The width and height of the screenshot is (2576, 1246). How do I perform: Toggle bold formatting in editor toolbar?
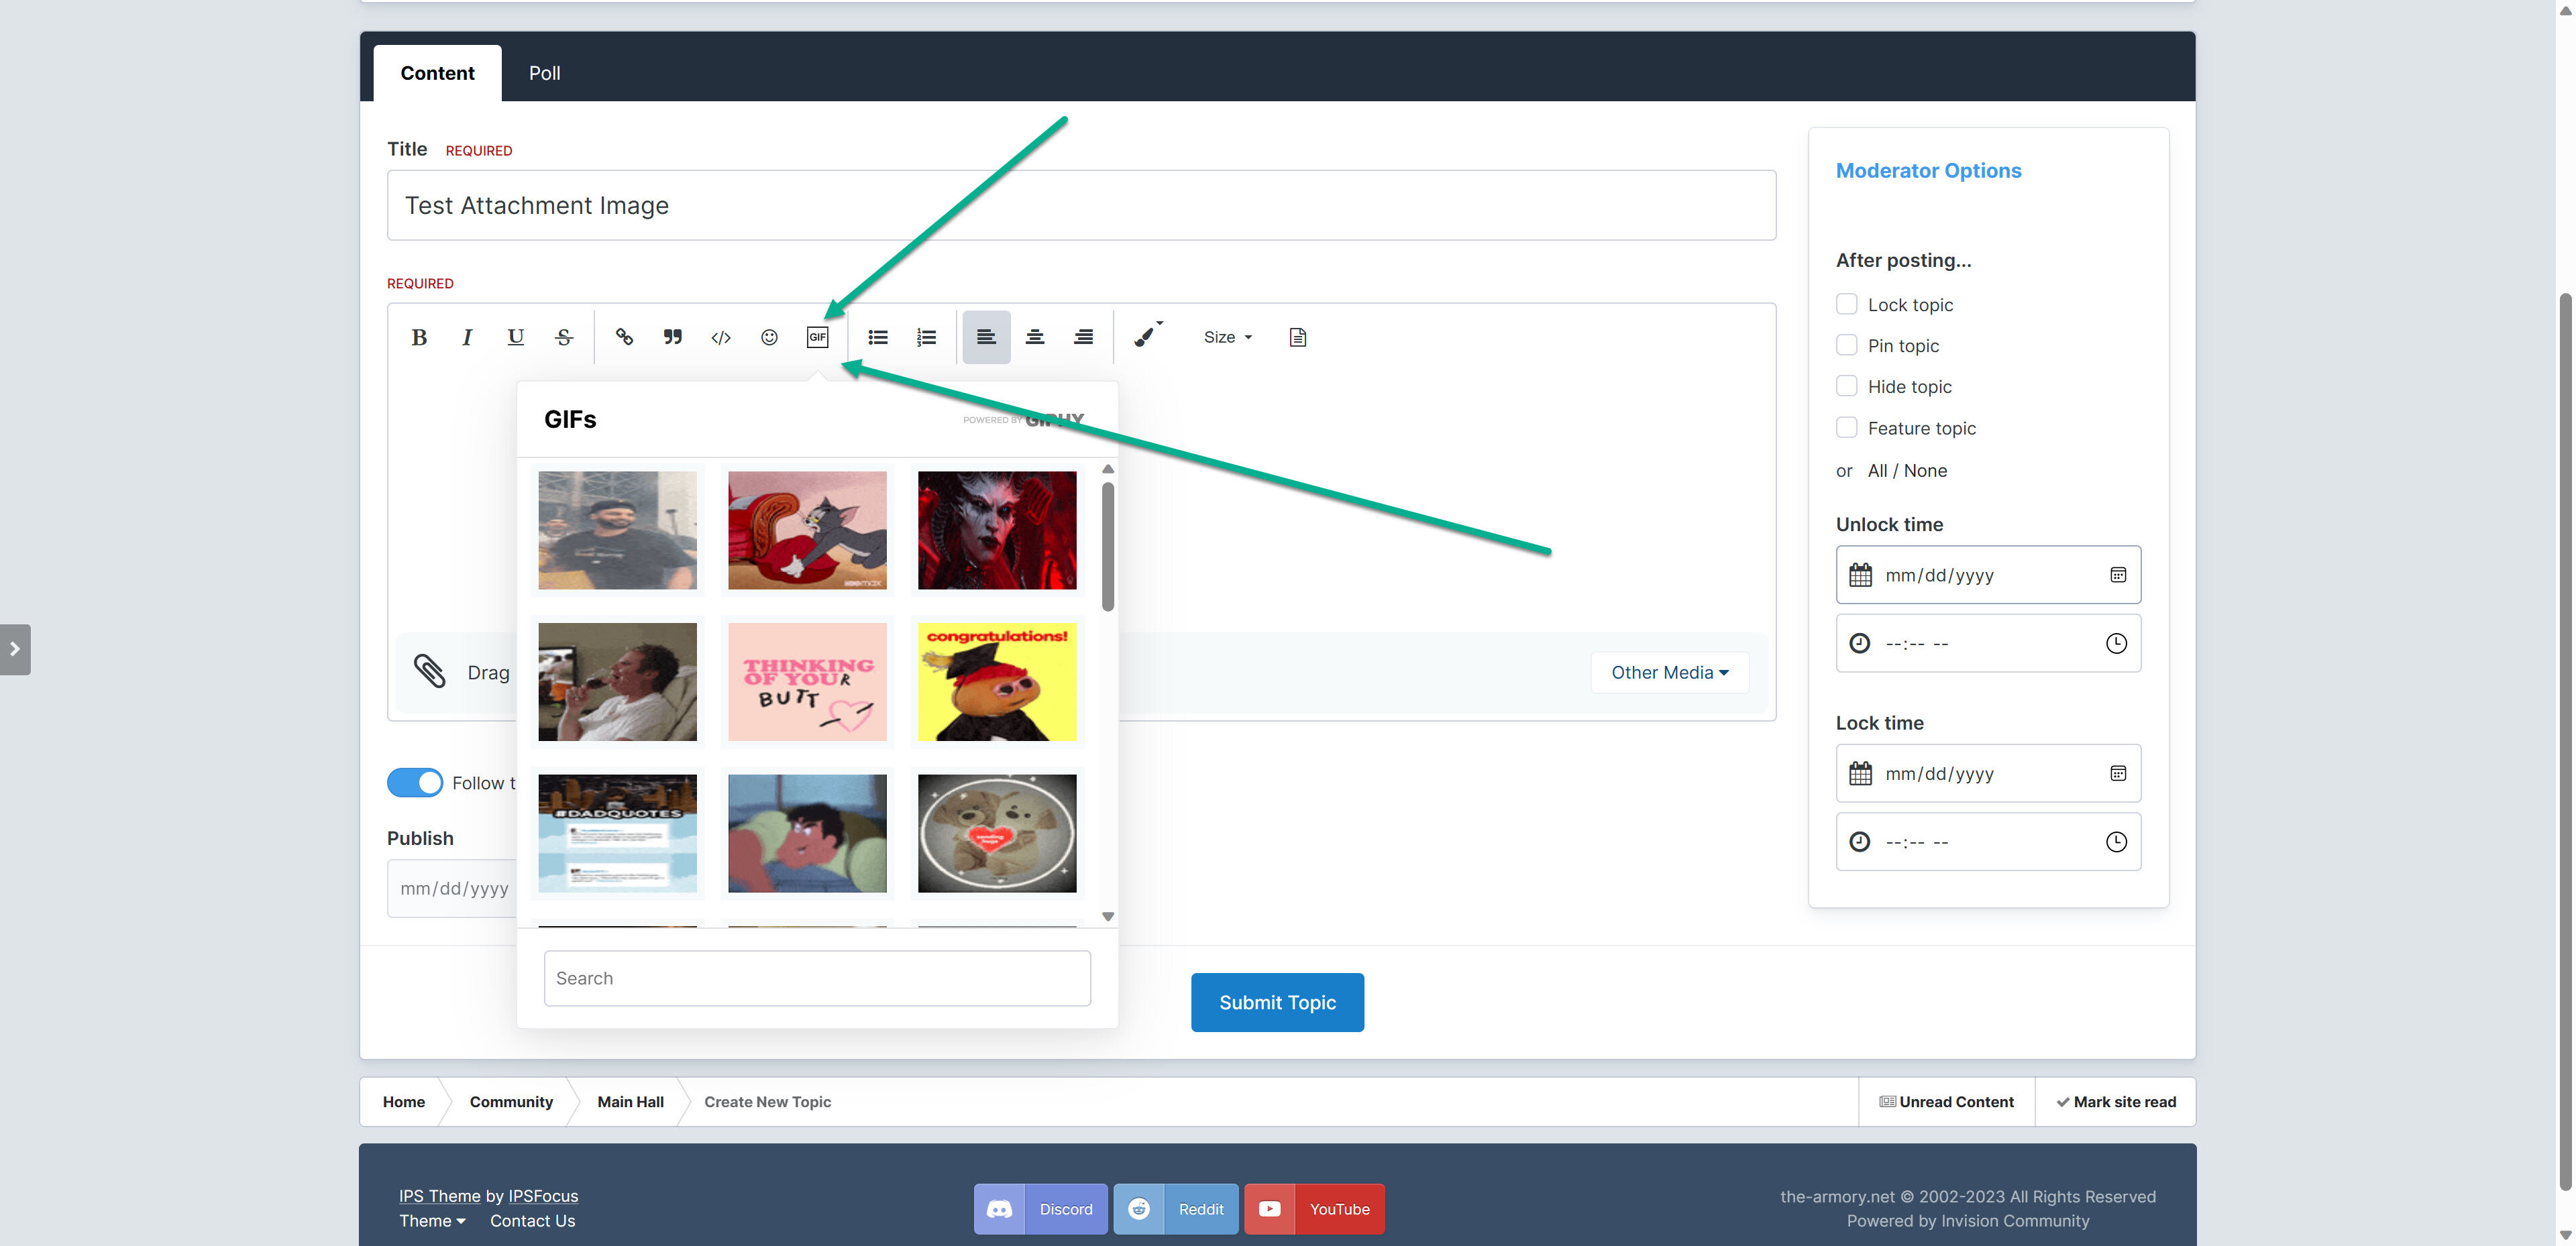[419, 337]
